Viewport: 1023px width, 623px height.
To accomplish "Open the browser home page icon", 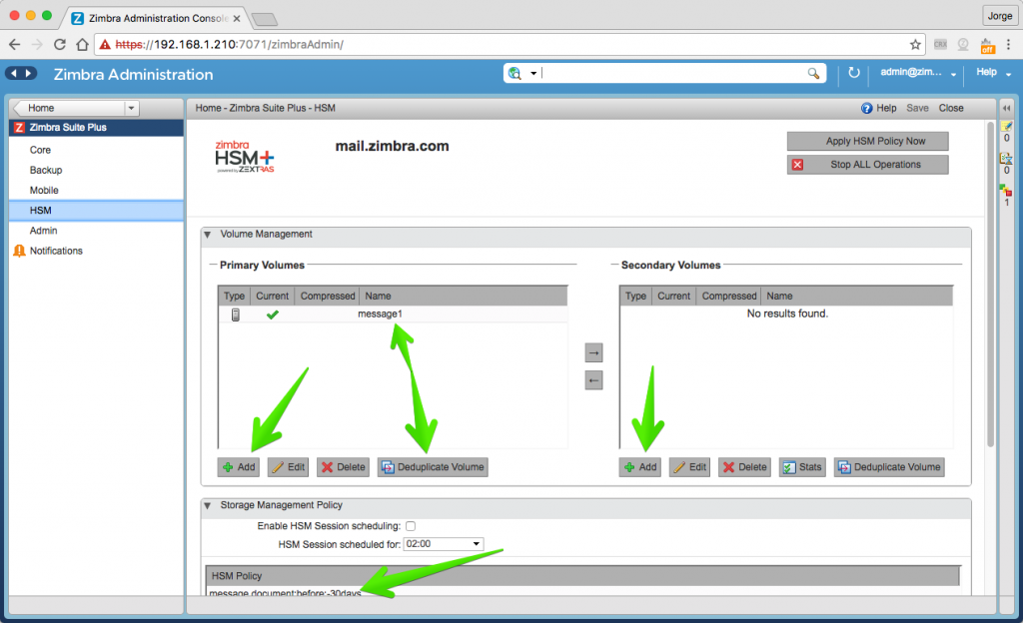I will click(x=82, y=44).
